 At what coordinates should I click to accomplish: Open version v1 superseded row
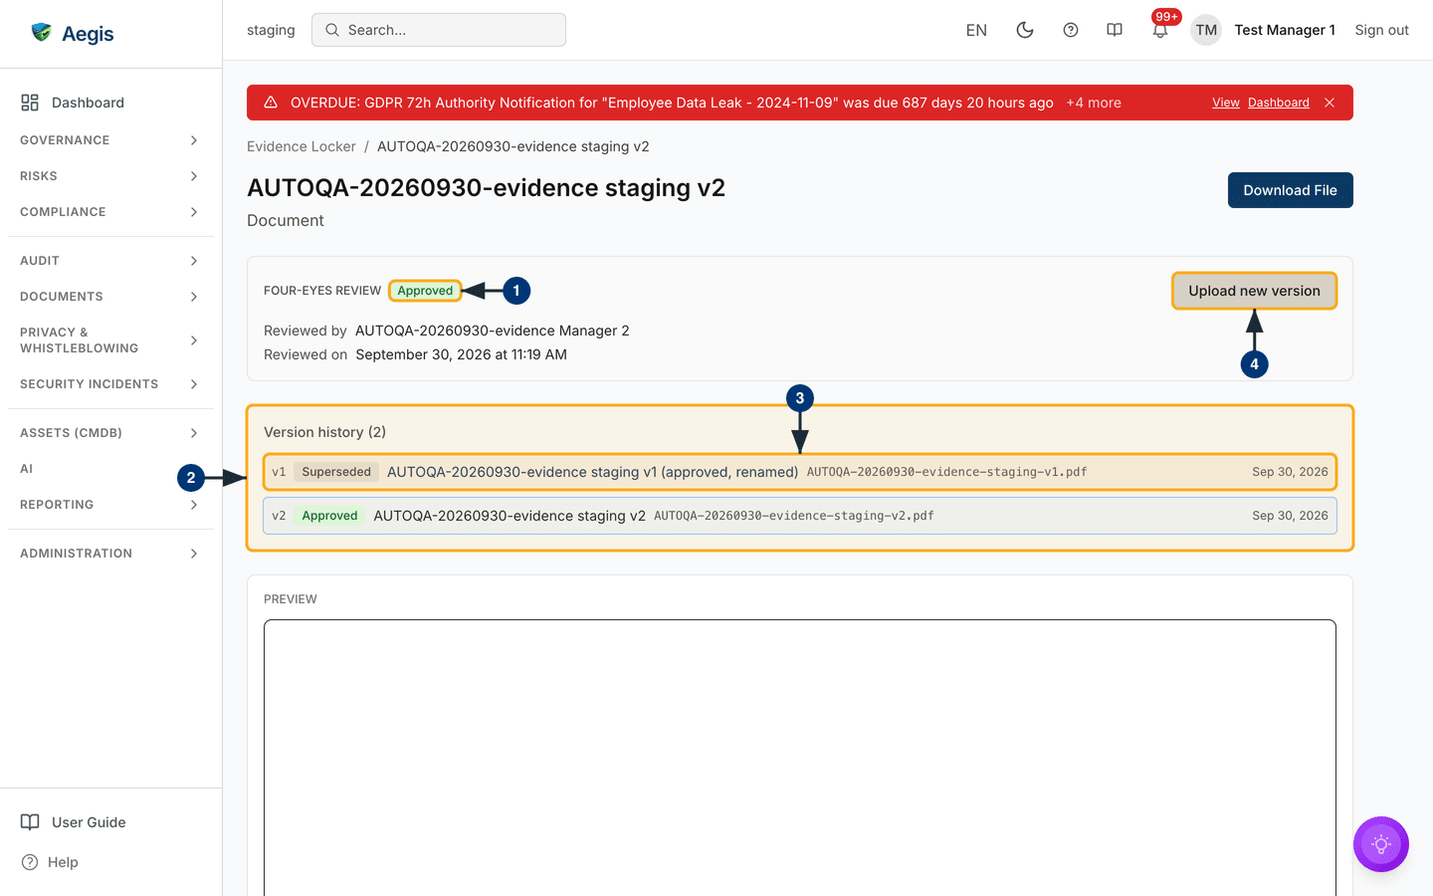click(800, 472)
